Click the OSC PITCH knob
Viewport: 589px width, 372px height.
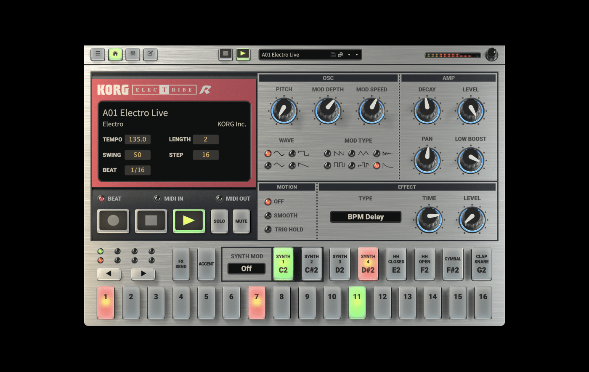(x=284, y=111)
